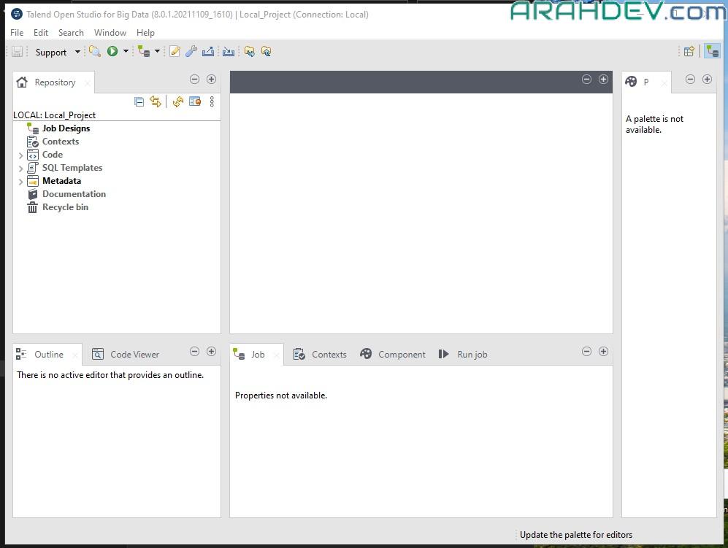Click the Collapse All icon in Repository
The width and height of the screenshot is (728, 548).
139,102
